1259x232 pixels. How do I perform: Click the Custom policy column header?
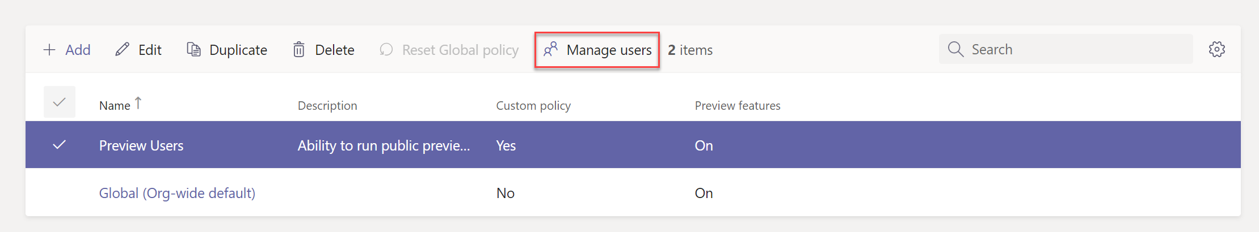[x=533, y=106]
